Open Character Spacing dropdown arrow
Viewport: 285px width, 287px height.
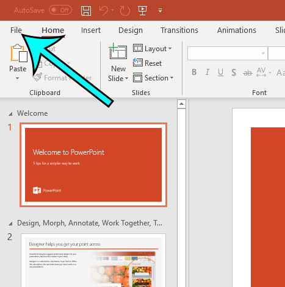(270, 73)
